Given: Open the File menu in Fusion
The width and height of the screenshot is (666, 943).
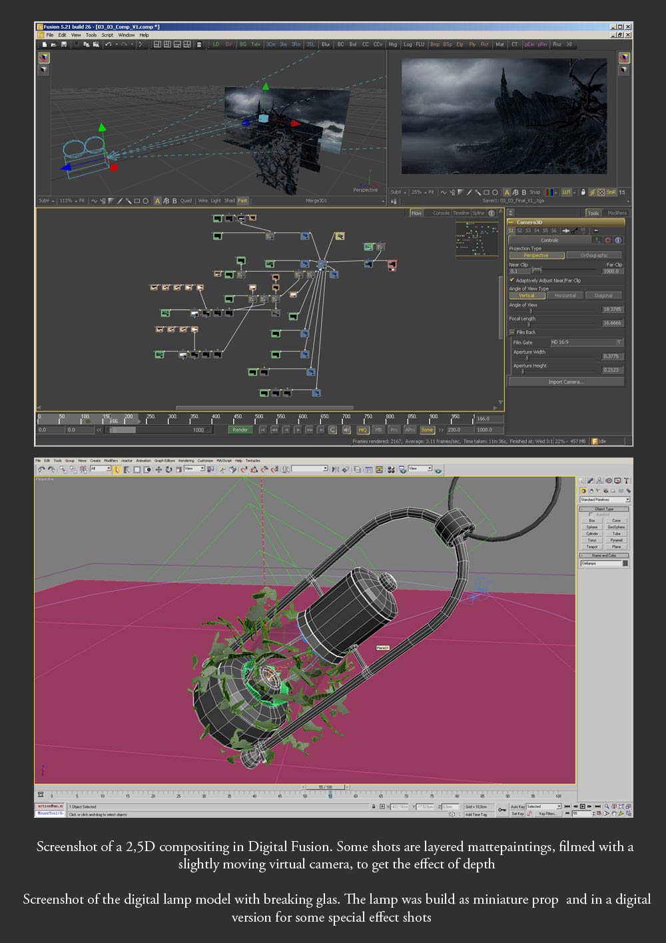Looking at the screenshot, I should (50, 35).
